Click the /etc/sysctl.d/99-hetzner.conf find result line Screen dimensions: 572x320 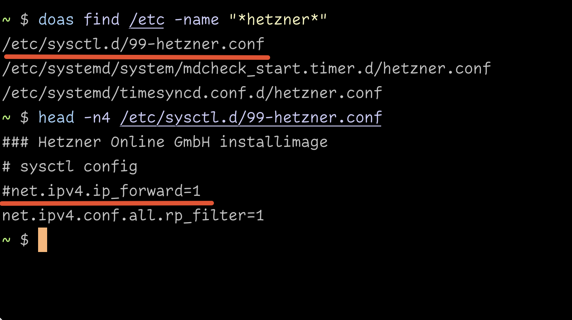133,44
